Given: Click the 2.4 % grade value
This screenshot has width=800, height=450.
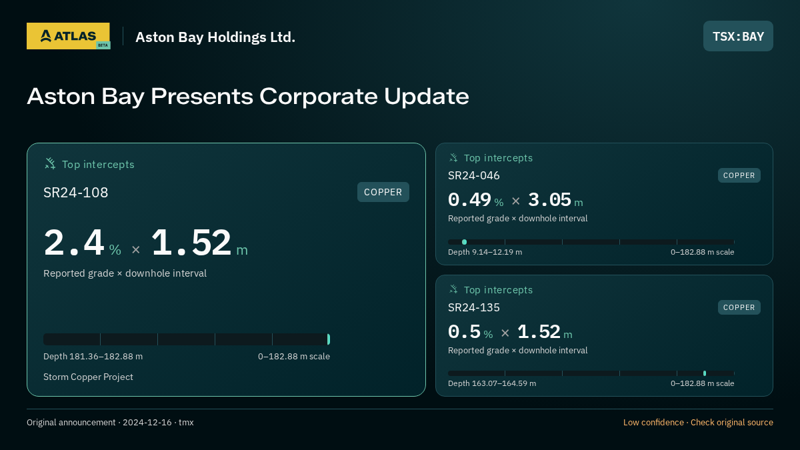Looking at the screenshot, I should [83, 243].
